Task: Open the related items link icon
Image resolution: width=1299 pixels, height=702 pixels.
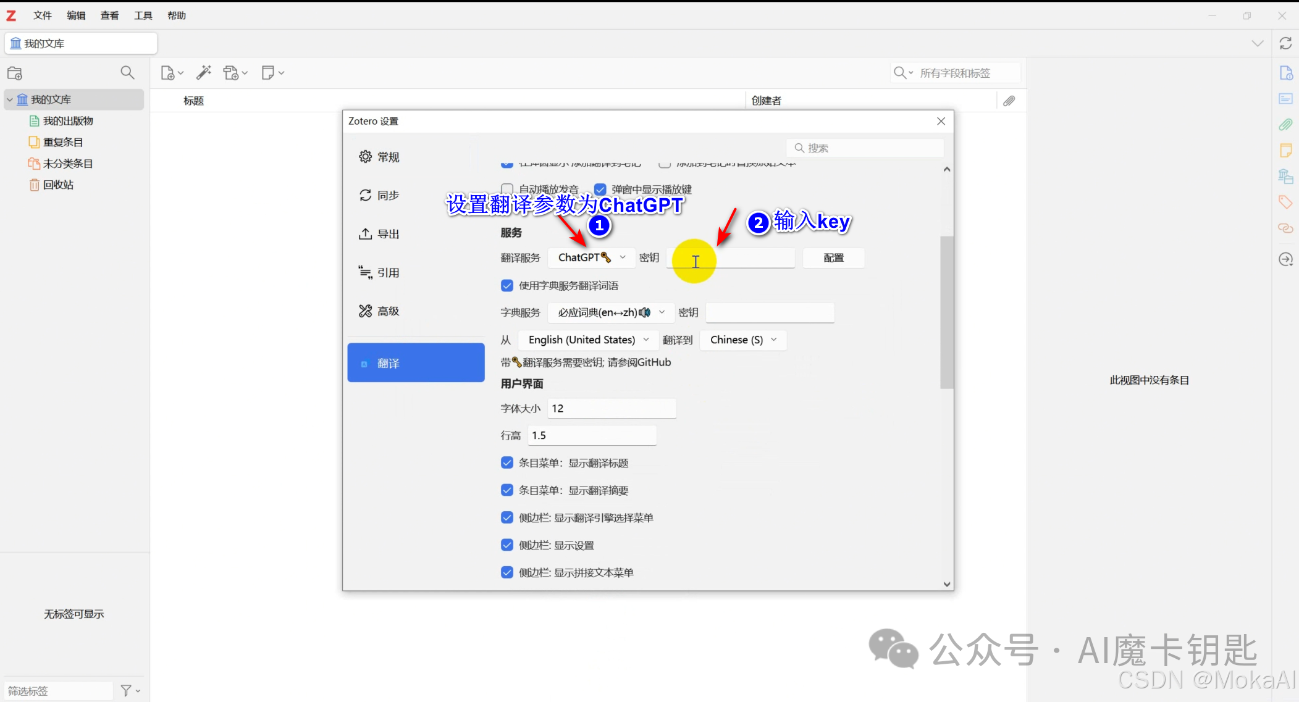Action: tap(1285, 228)
